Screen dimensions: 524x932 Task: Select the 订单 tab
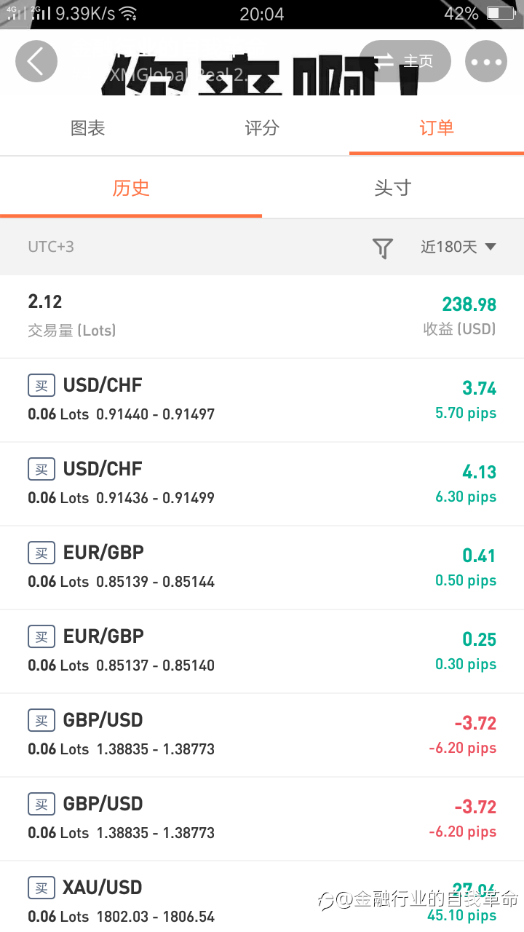(x=437, y=128)
